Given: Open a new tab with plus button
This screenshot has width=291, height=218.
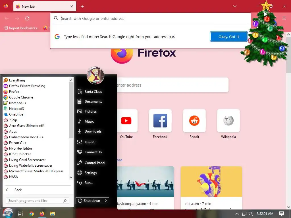Looking at the screenshot, I should 82,7.
